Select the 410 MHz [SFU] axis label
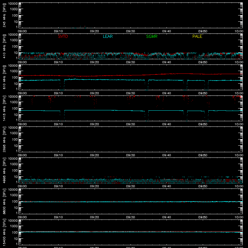 point(4,46)
